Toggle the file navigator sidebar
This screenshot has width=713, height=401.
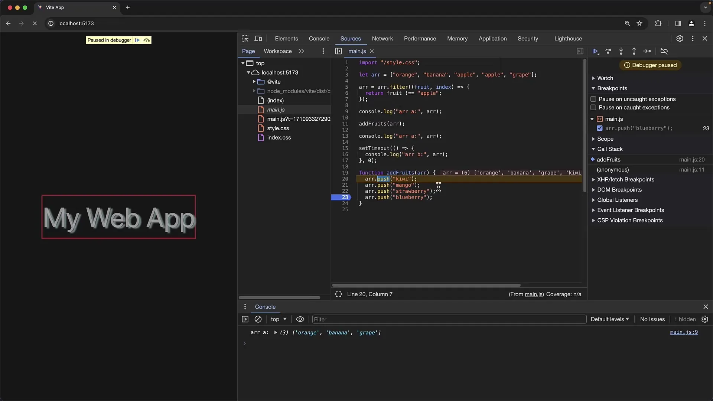coord(338,51)
